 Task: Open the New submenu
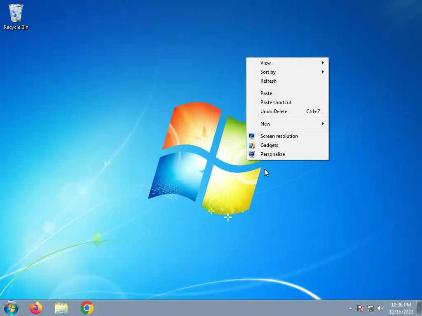(287, 123)
